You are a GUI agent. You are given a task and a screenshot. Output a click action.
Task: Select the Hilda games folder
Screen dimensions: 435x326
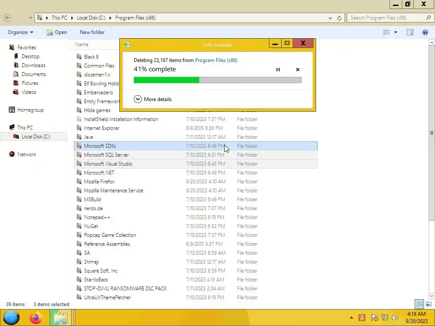point(97,110)
